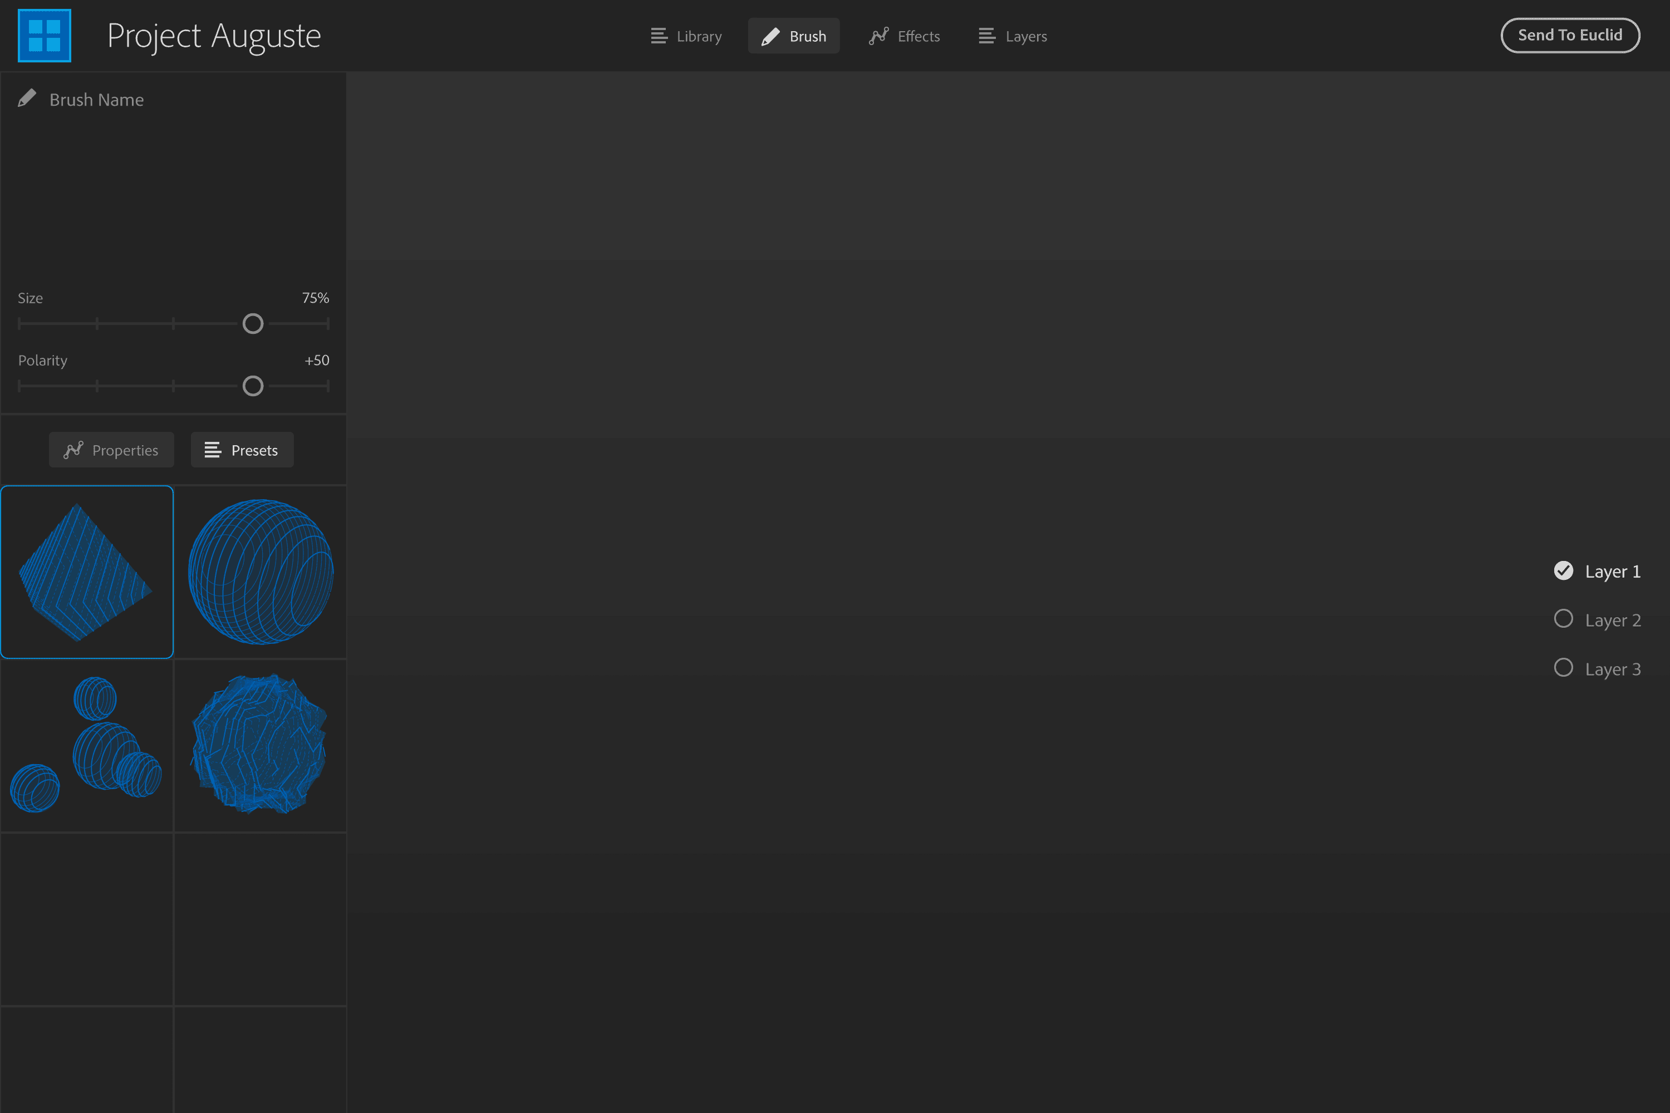Toggle the Layer 1 check control
This screenshot has width=1670, height=1113.
coord(1564,570)
